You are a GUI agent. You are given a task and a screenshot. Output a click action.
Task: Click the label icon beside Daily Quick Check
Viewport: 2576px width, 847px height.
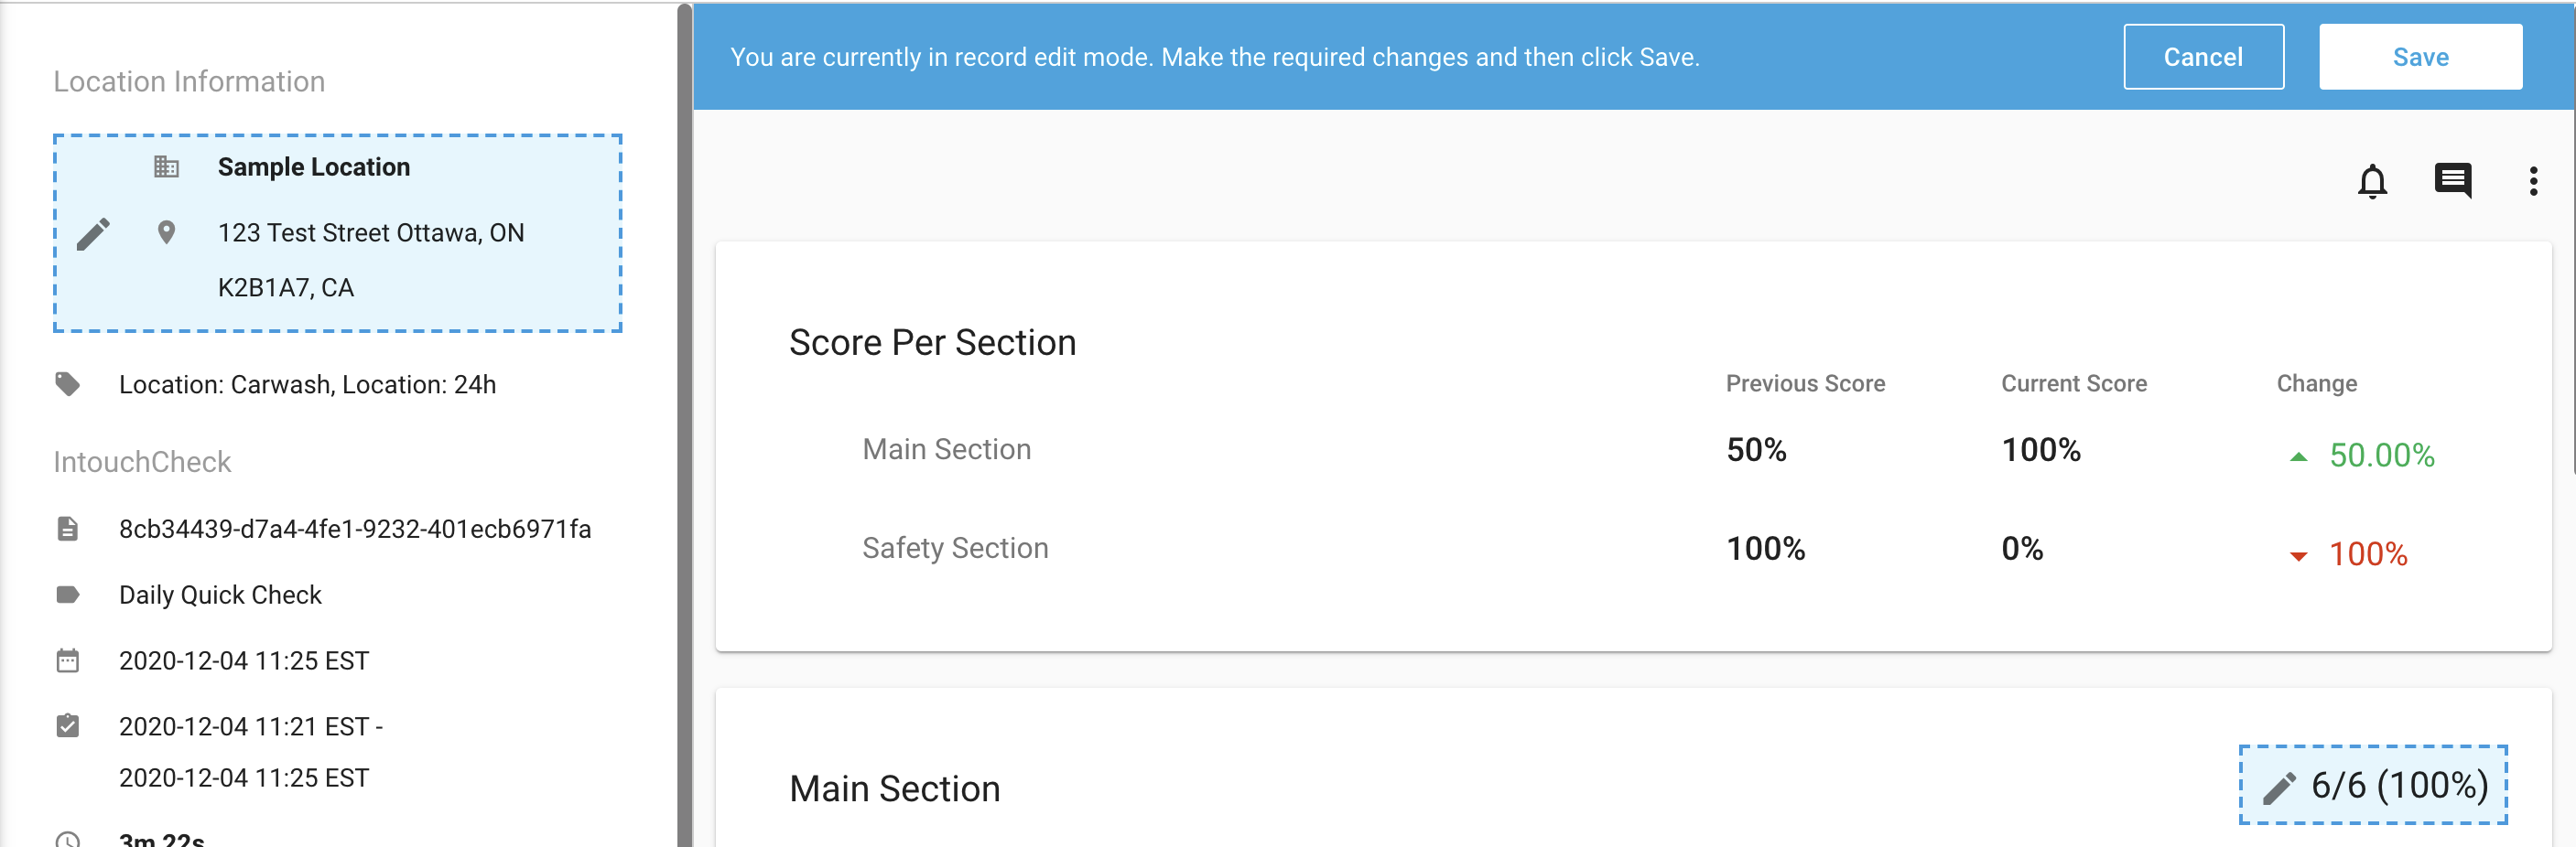point(68,595)
